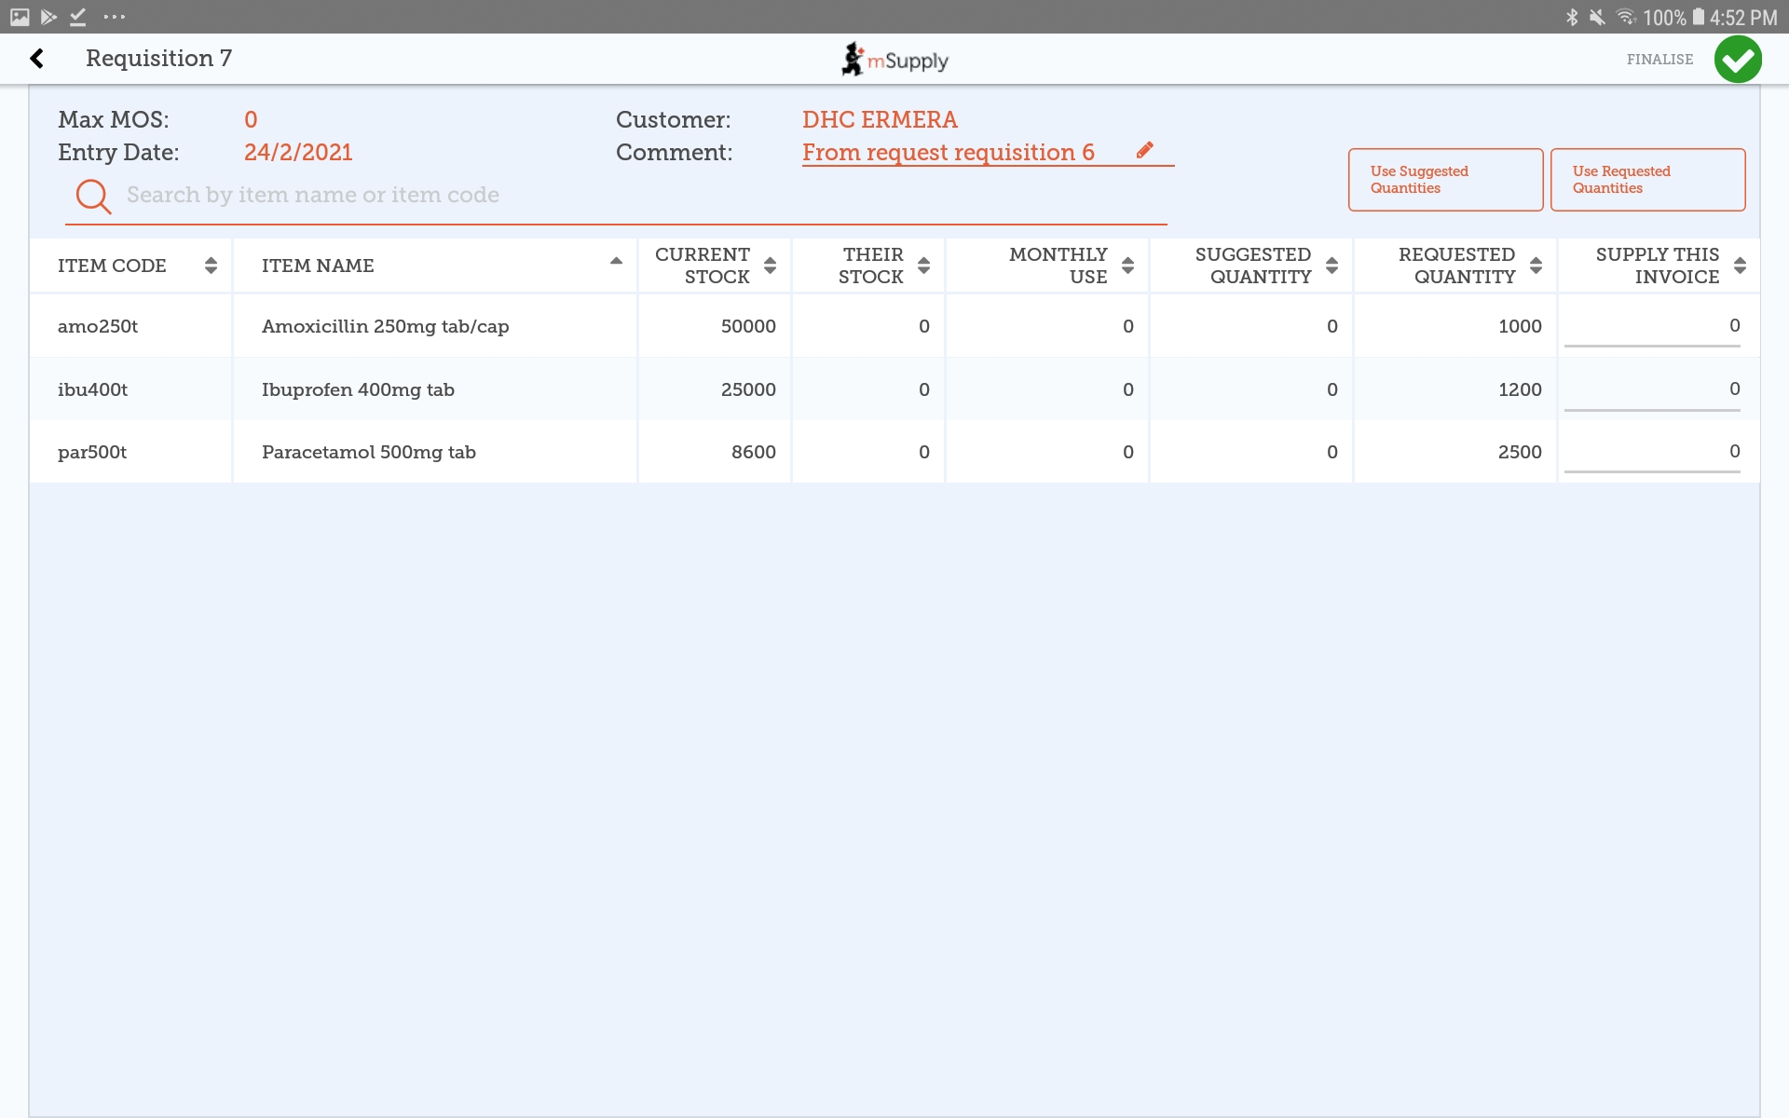Click the FINALISE text label
This screenshot has width=1789, height=1118.
[x=1659, y=60]
